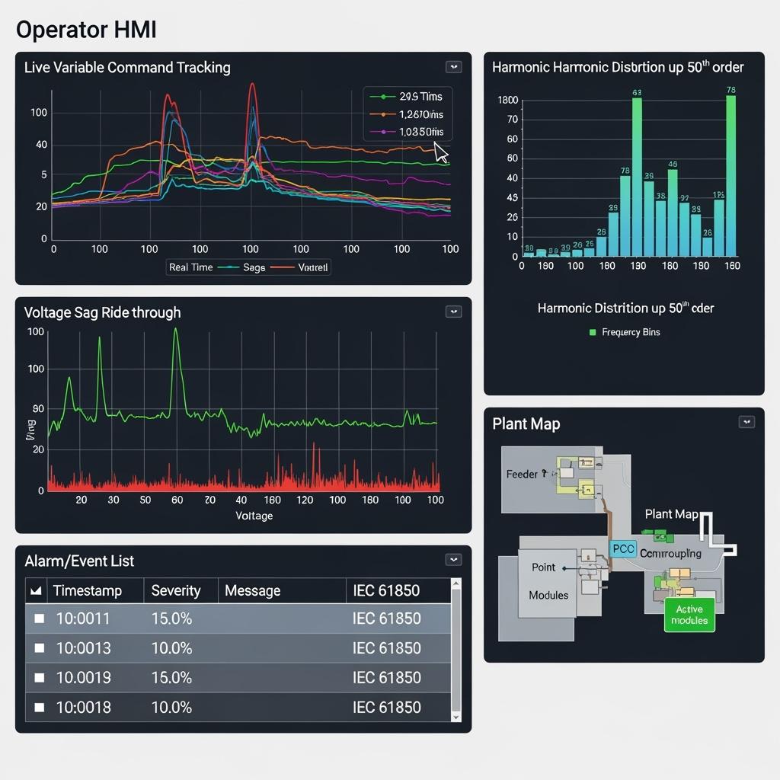Click the green Frequency Bins legend marker

coord(592,333)
